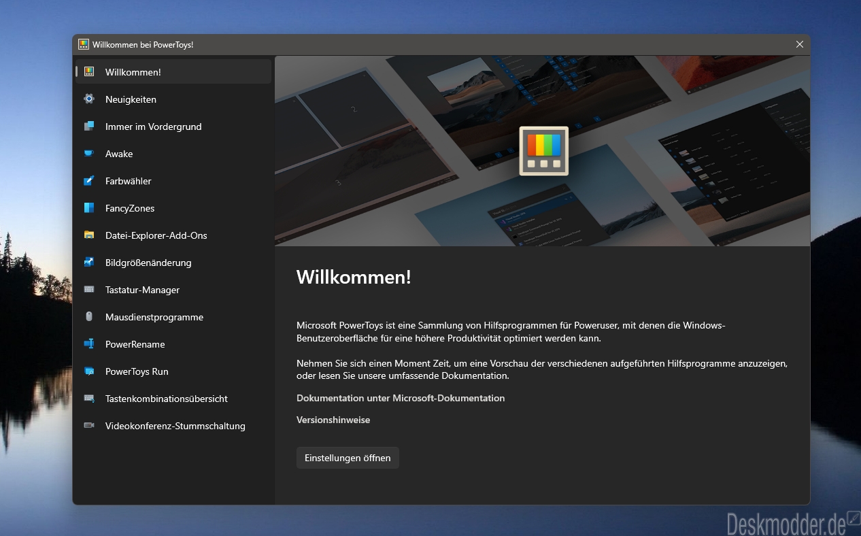
Task: Open PowerToys Run page
Action: click(x=173, y=371)
